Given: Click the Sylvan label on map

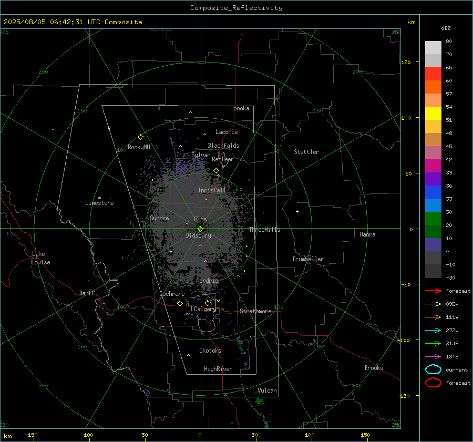Looking at the screenshot, I should (x=201, y=155).
